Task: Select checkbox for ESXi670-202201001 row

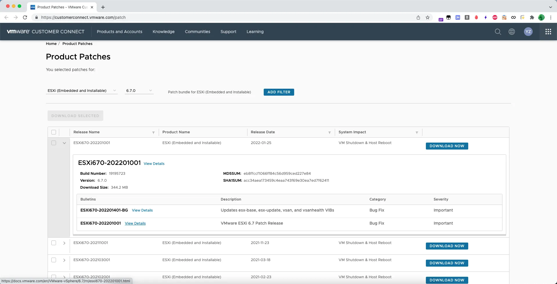Action: (x=54, y=143)
